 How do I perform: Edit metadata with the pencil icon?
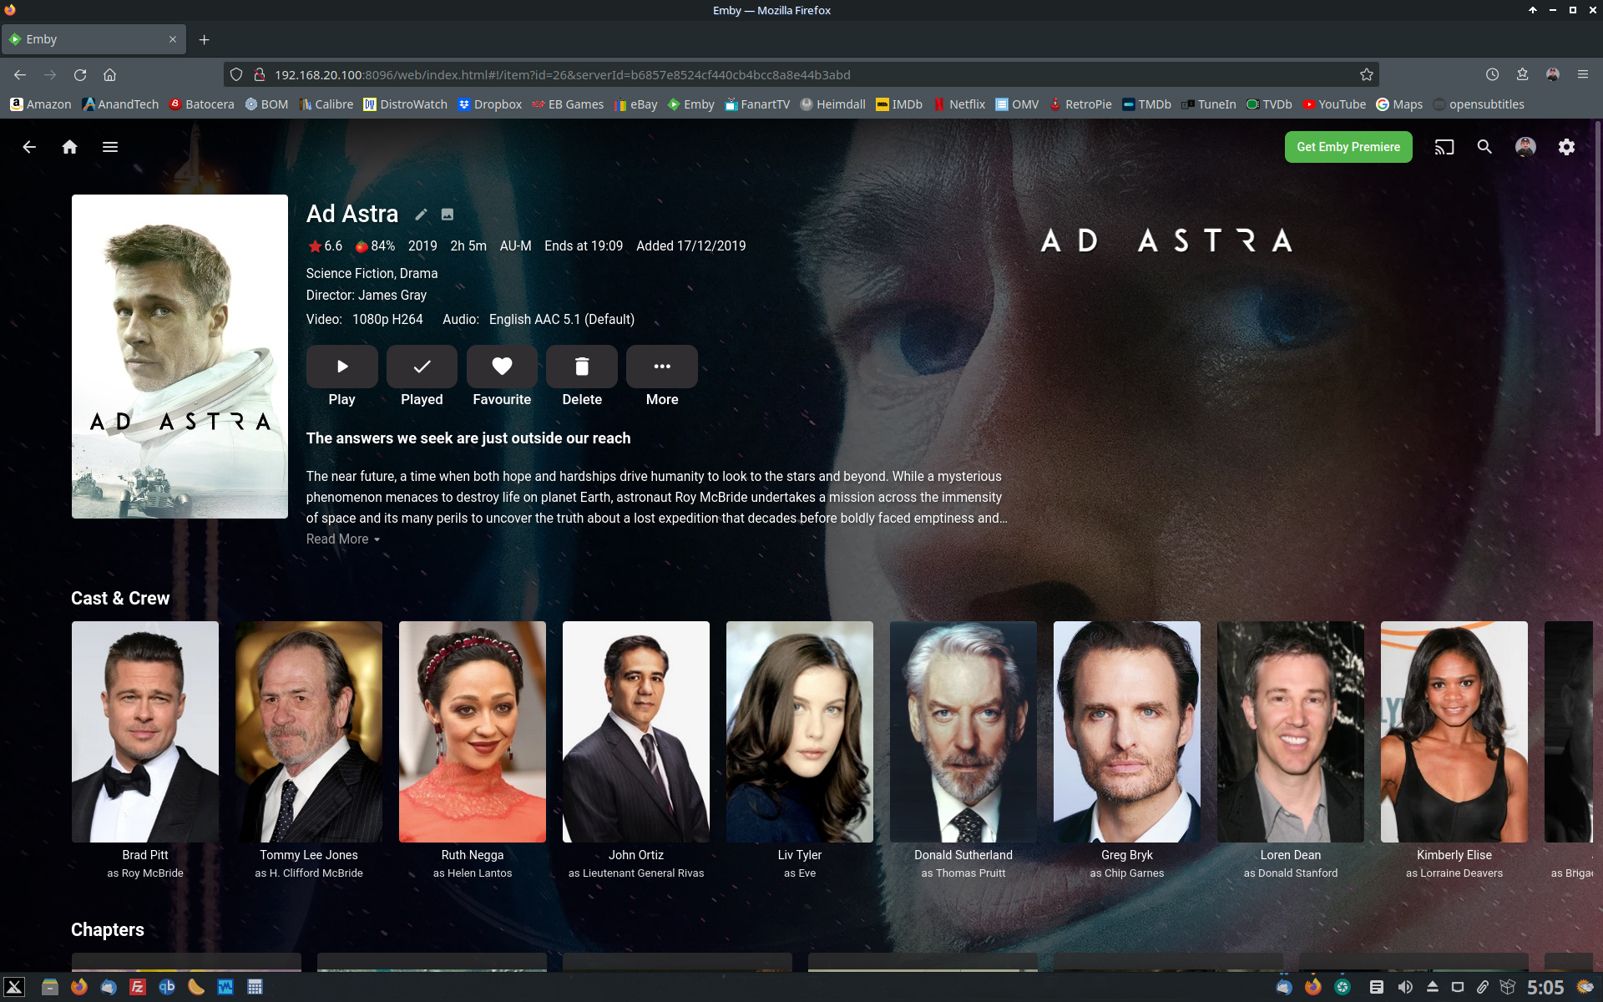(x=422, y=215)
